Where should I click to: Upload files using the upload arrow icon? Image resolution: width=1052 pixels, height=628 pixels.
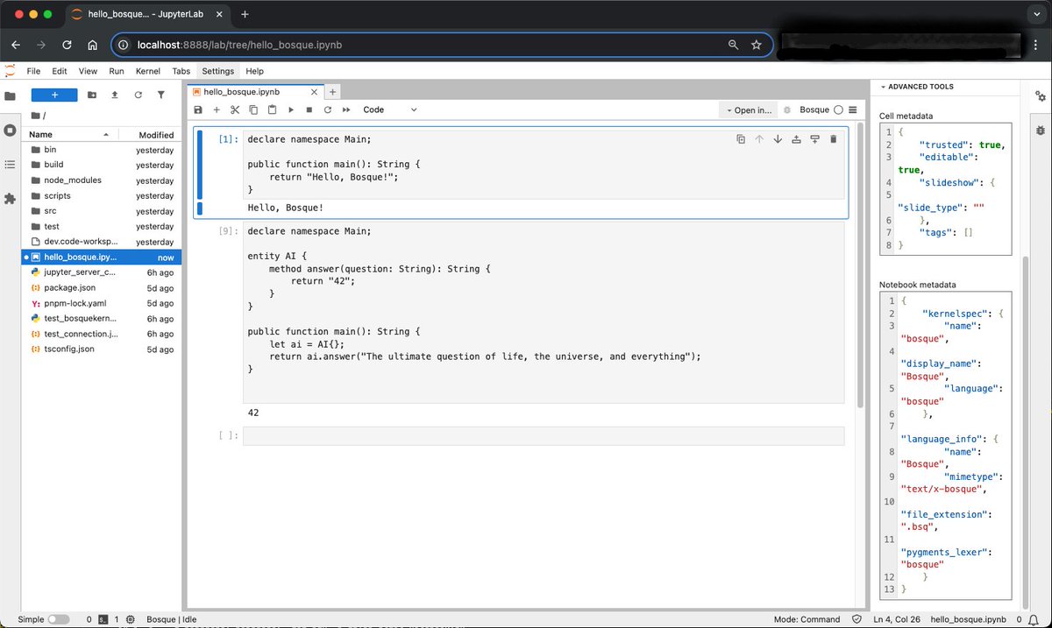click(x=115, y=95)
